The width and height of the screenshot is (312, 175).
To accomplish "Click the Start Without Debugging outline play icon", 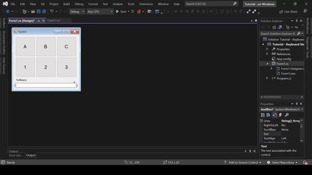I will (133, 12).
